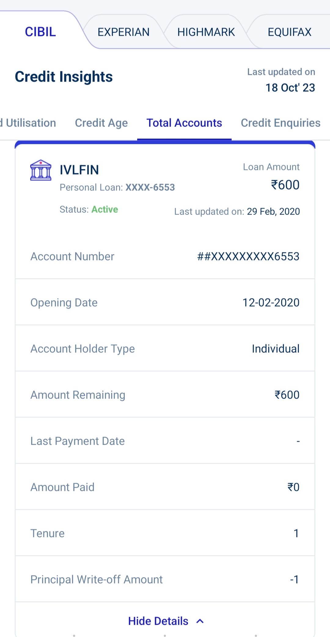
Task: Switch to the EQUIFAX bureau tab
Action: [289, 32]
